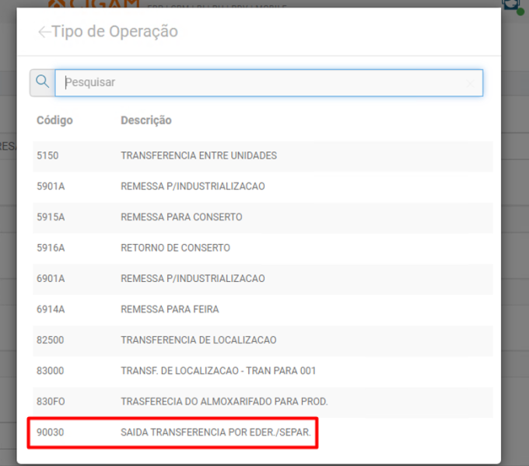Select row 5150 TRANSFERENCIA ENTRE UNIDADES
This screenshot has height=466, width=529.
coord(263,156)
